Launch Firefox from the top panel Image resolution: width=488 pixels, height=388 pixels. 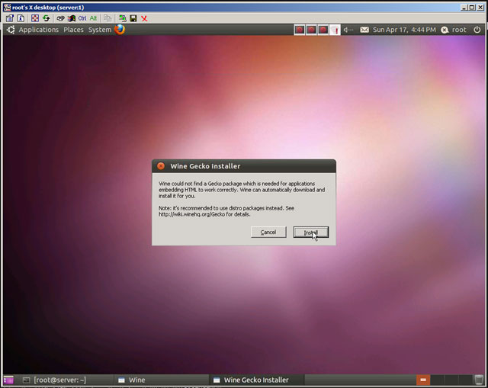pyautogui.click(x=120, y=30)
